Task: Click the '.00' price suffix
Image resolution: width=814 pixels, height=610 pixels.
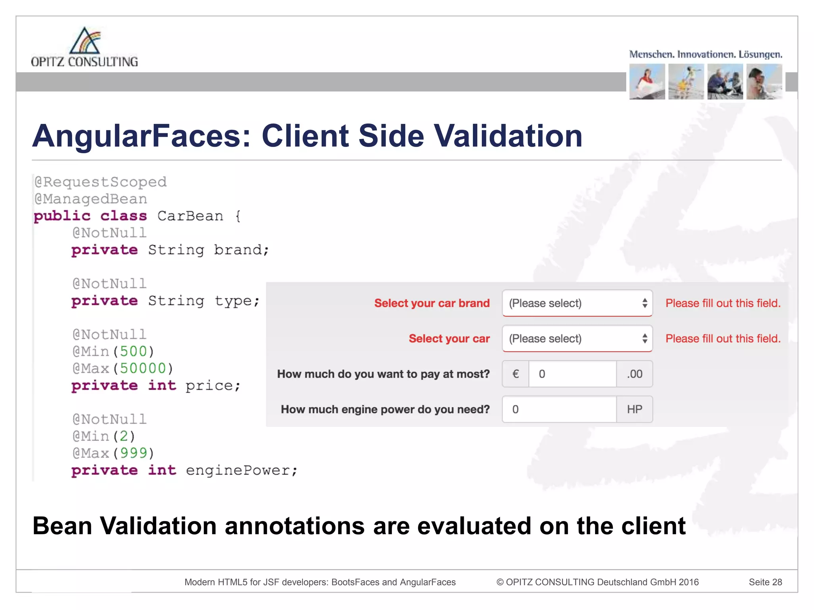Action: click(634, 374)
